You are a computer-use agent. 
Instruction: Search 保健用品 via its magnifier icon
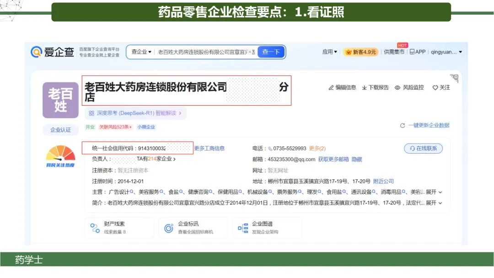coord(240,192)
